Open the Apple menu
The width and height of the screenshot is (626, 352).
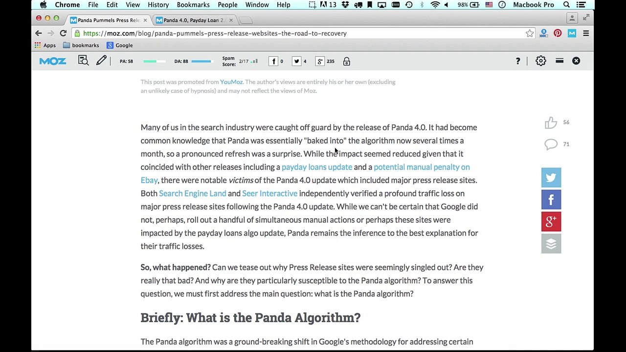[43, 4]
